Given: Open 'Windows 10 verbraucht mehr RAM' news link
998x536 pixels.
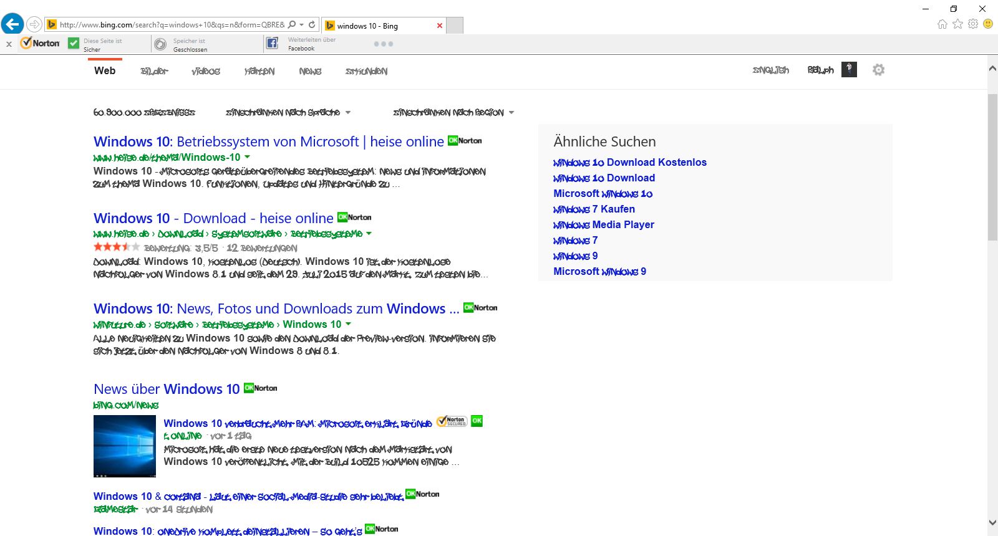Looking at the screenshot, I should (298, 424).
